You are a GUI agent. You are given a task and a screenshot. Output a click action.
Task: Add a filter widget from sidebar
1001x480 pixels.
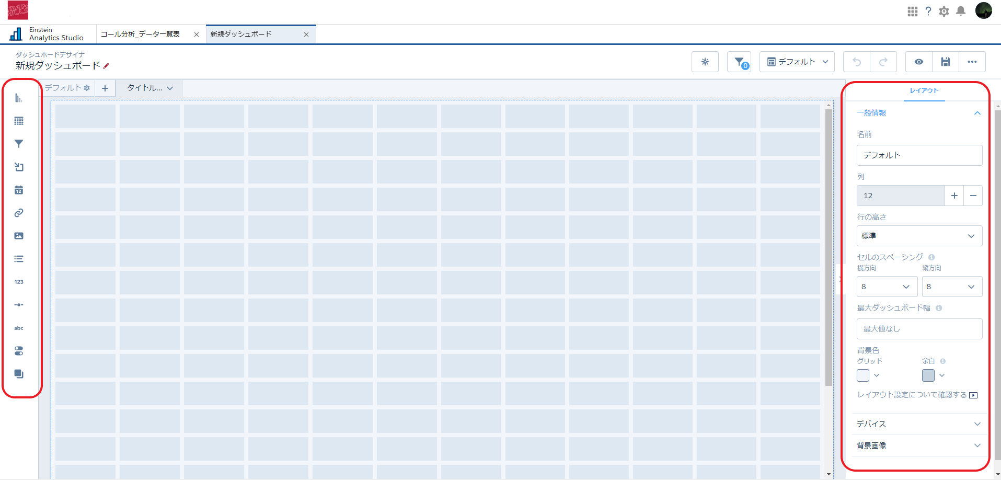coord(19,144)
